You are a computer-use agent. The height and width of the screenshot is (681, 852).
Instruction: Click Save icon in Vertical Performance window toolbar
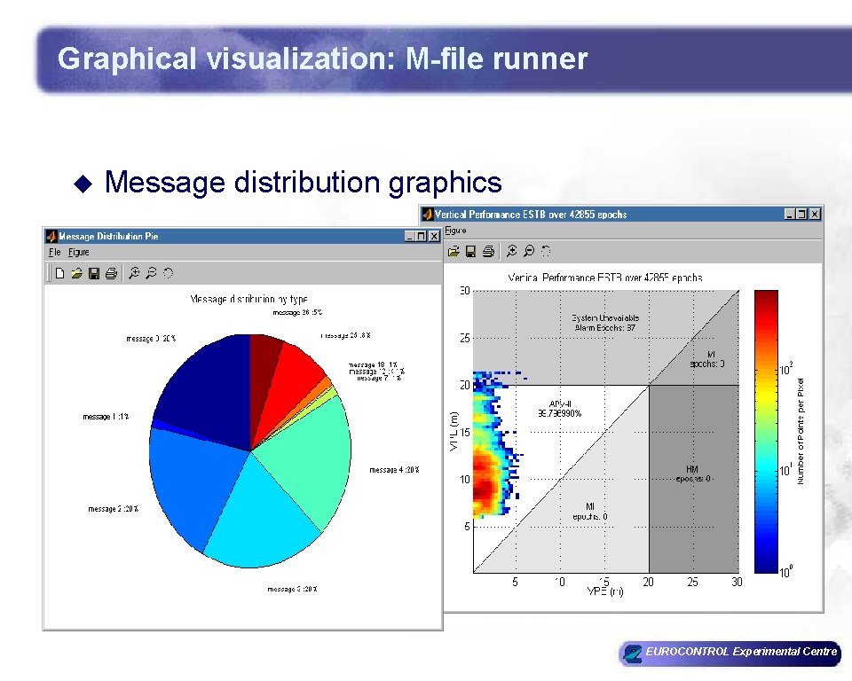(470, 251)
